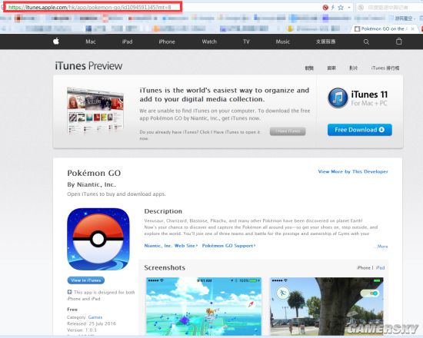Viewport: 423px width, 338px height.
Task: Click the Pokémon GO app title text
Action: click(x=94, y=173)
